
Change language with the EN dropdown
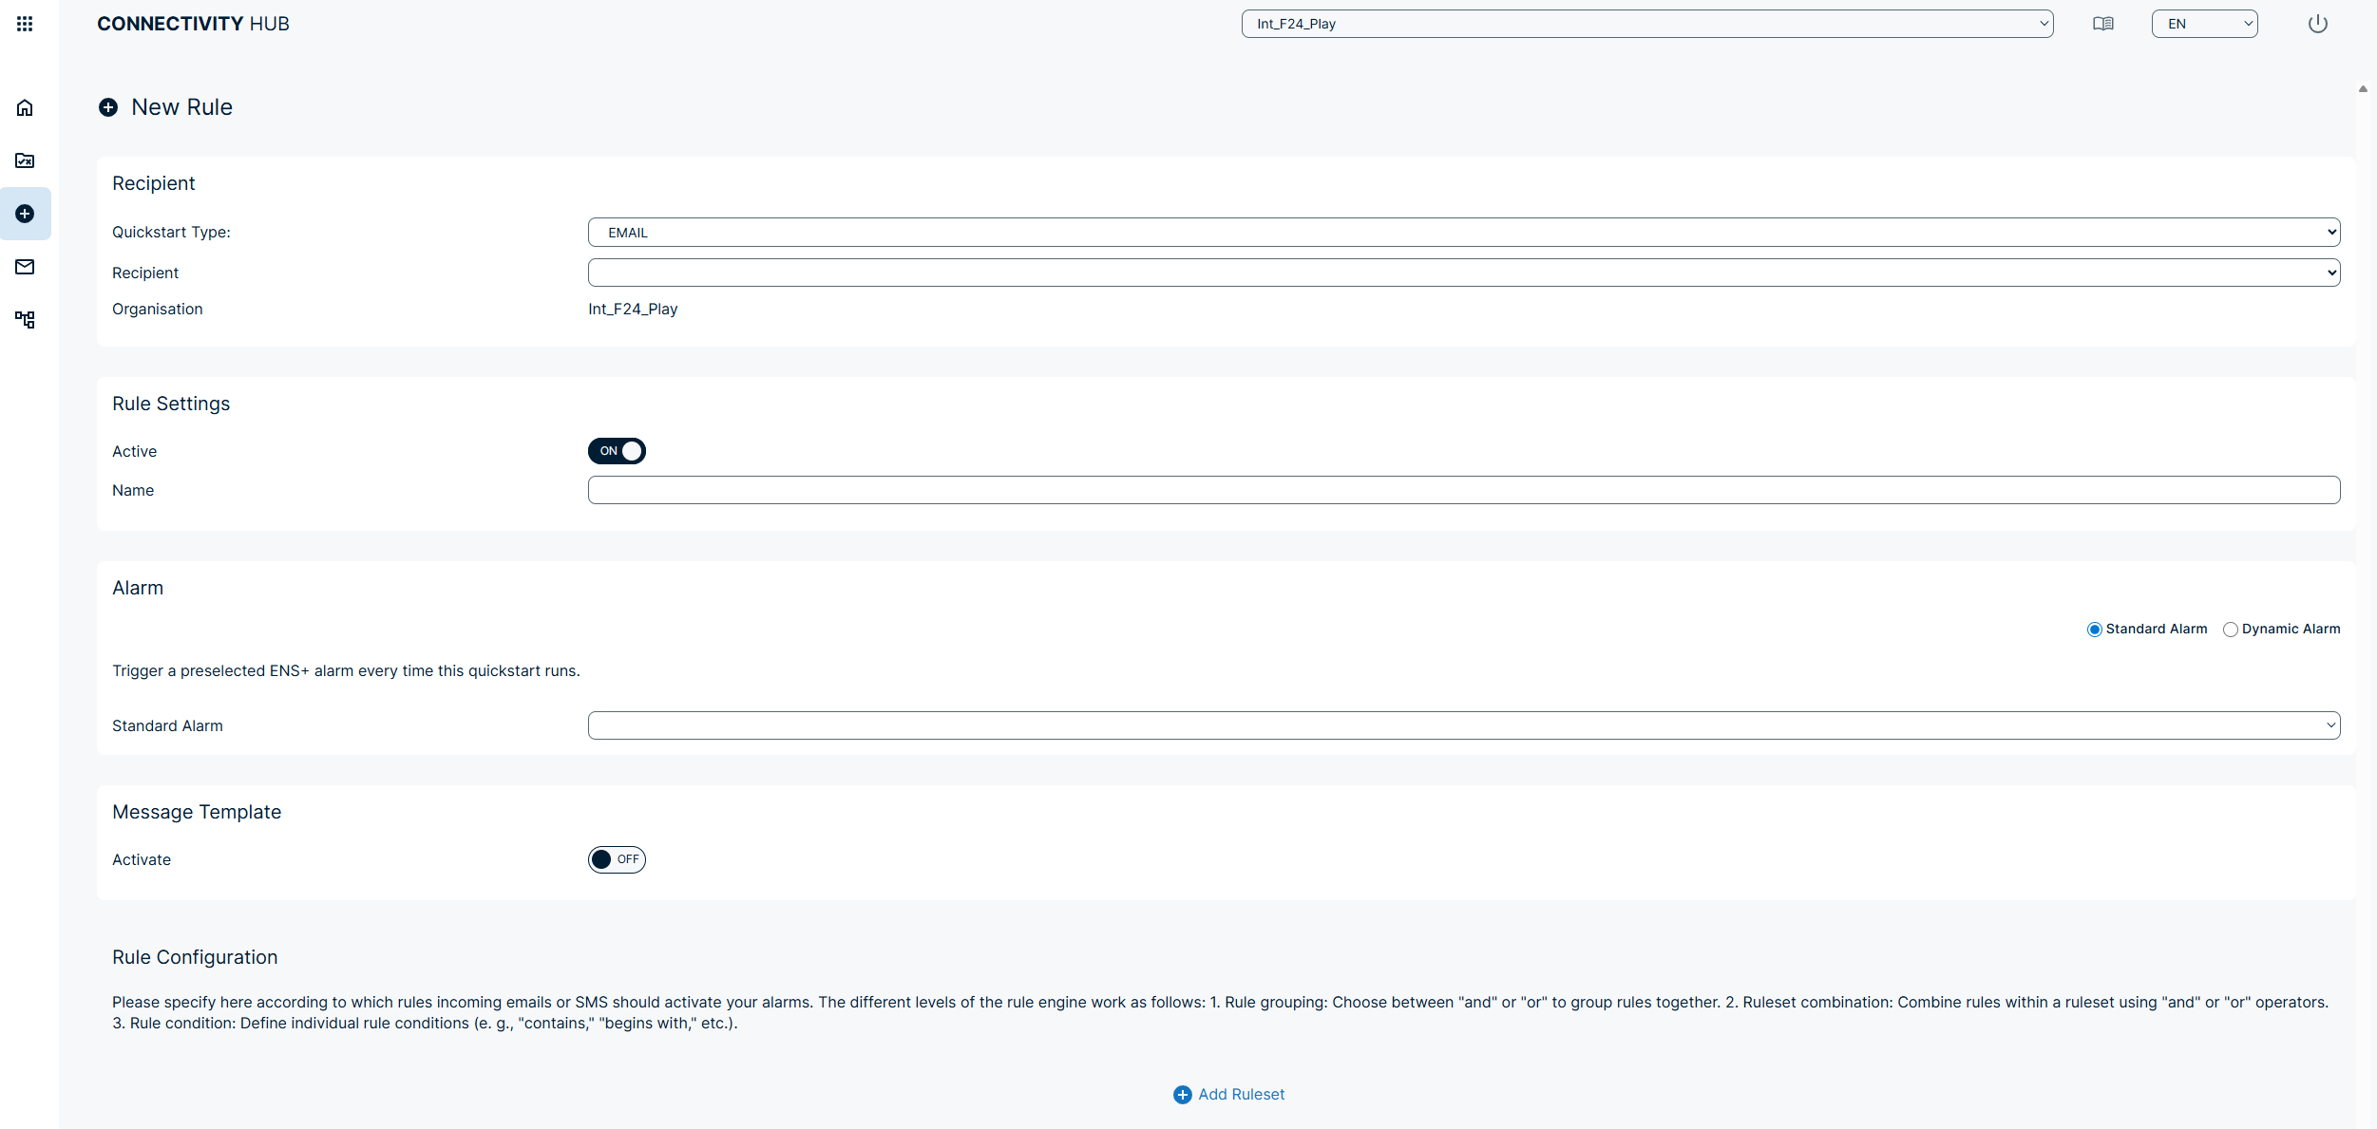click(x=2203, y=24)
